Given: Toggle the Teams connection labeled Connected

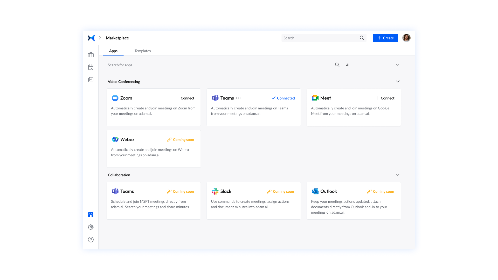Looking at the screenshot, I should 283,98.
